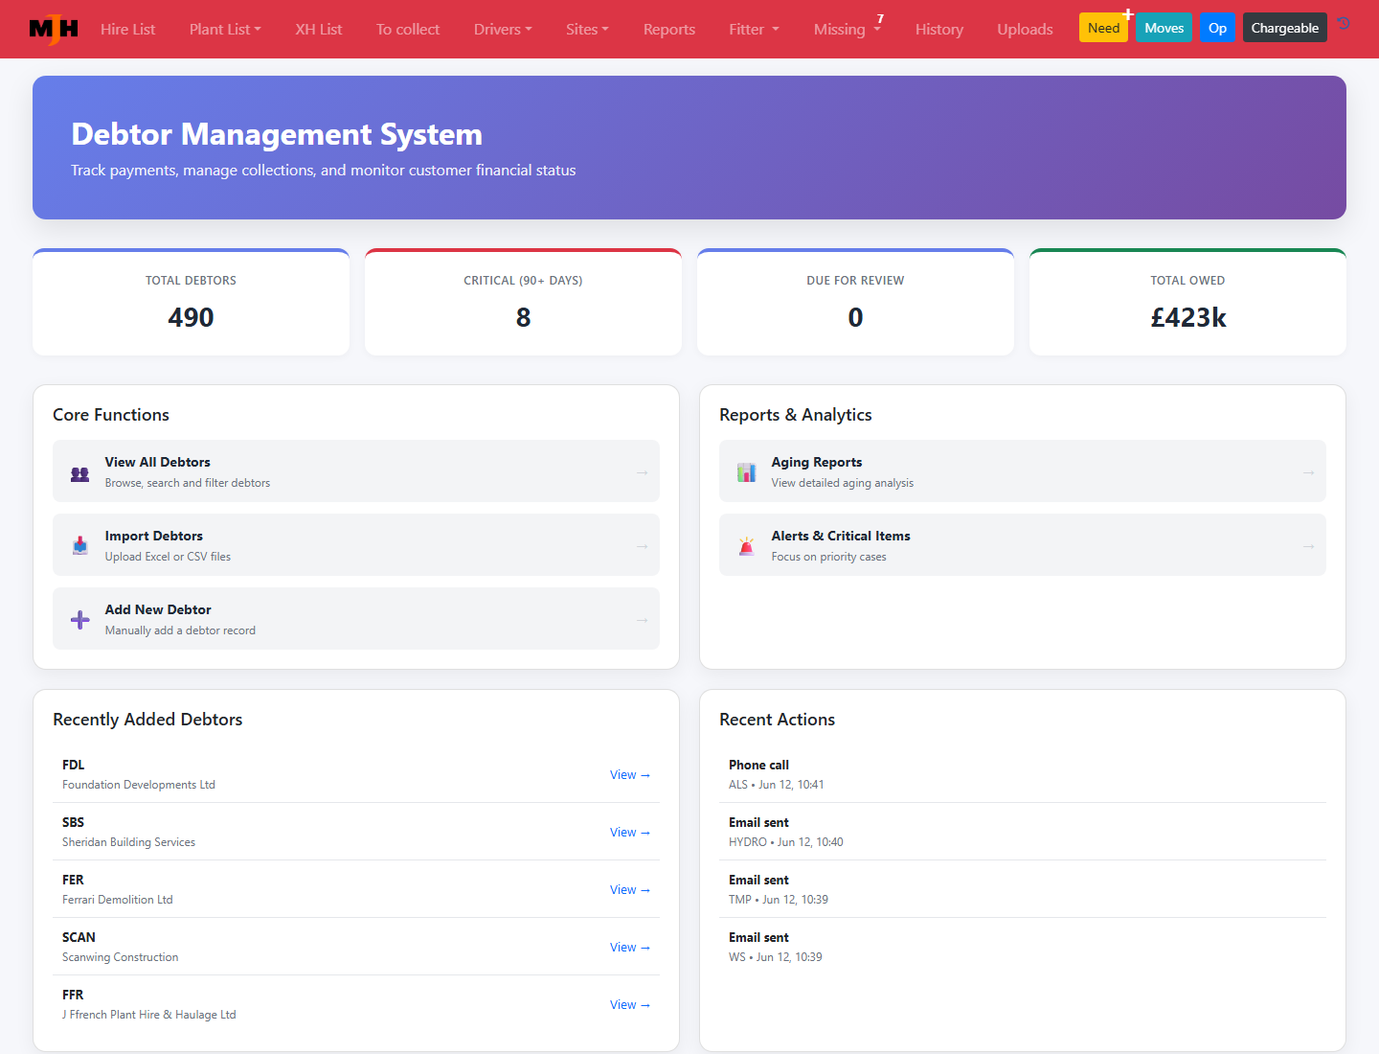Click the Alerts siren icon

[x=747, y=546]
